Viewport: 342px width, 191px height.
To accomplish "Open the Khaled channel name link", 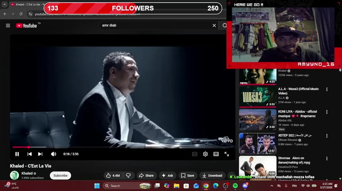I will pyautogui.click(x=27, y=173).
